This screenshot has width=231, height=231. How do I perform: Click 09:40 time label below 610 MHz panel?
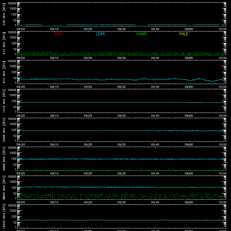(x=155, y=87)
